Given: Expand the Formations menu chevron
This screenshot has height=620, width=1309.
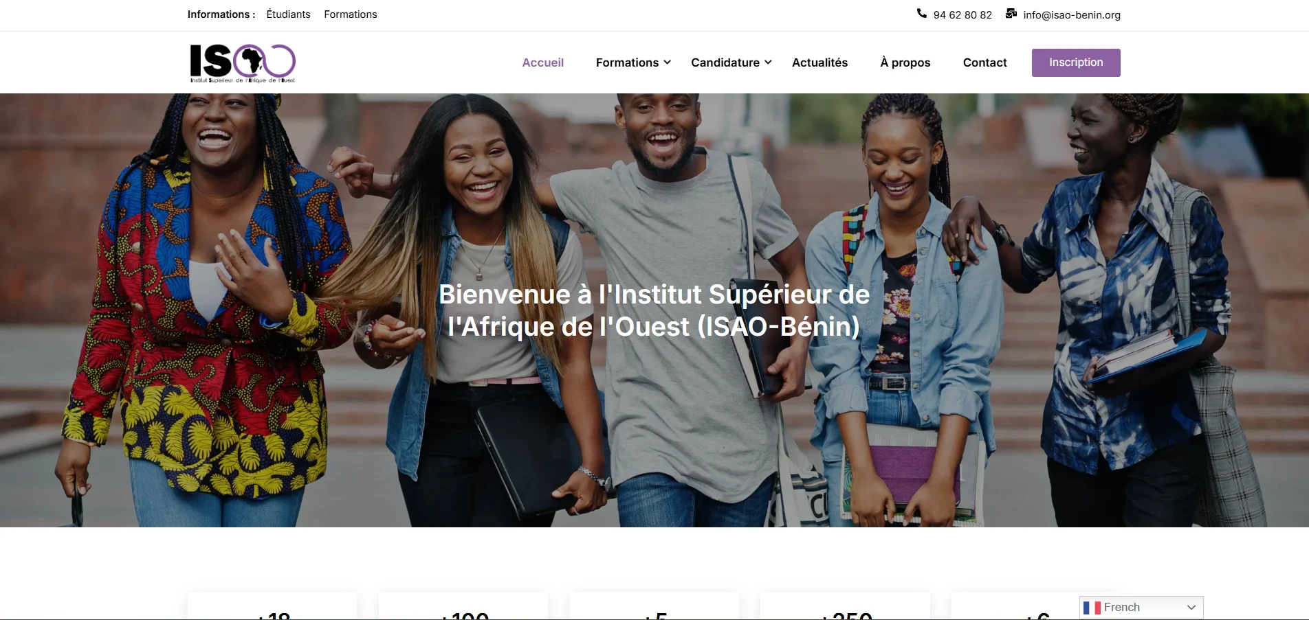Looking at the screenshot, I should (667, 62).
